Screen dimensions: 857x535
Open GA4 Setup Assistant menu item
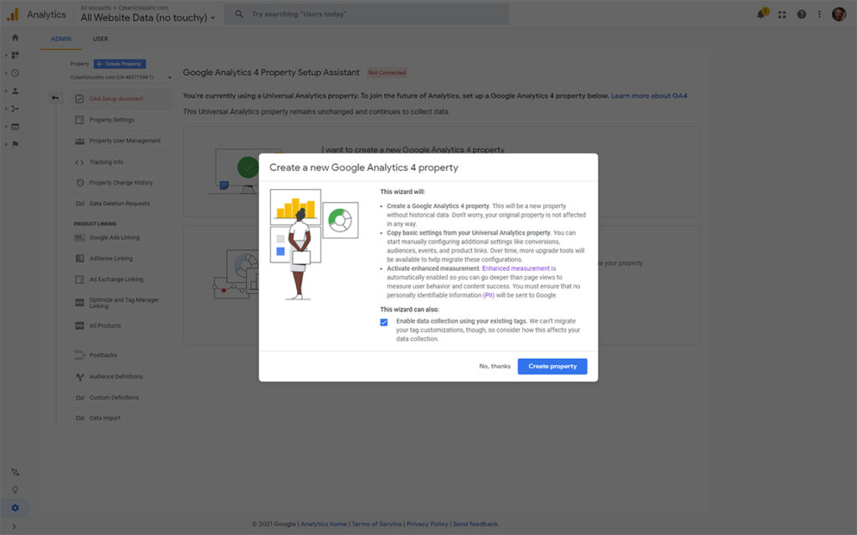tap(115, 99)
